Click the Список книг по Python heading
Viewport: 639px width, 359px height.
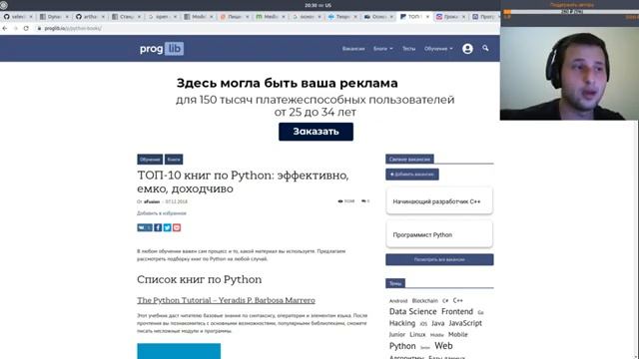[x=200, y=279]
